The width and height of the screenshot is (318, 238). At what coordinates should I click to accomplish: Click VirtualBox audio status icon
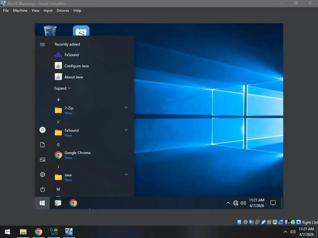(252, 222)
